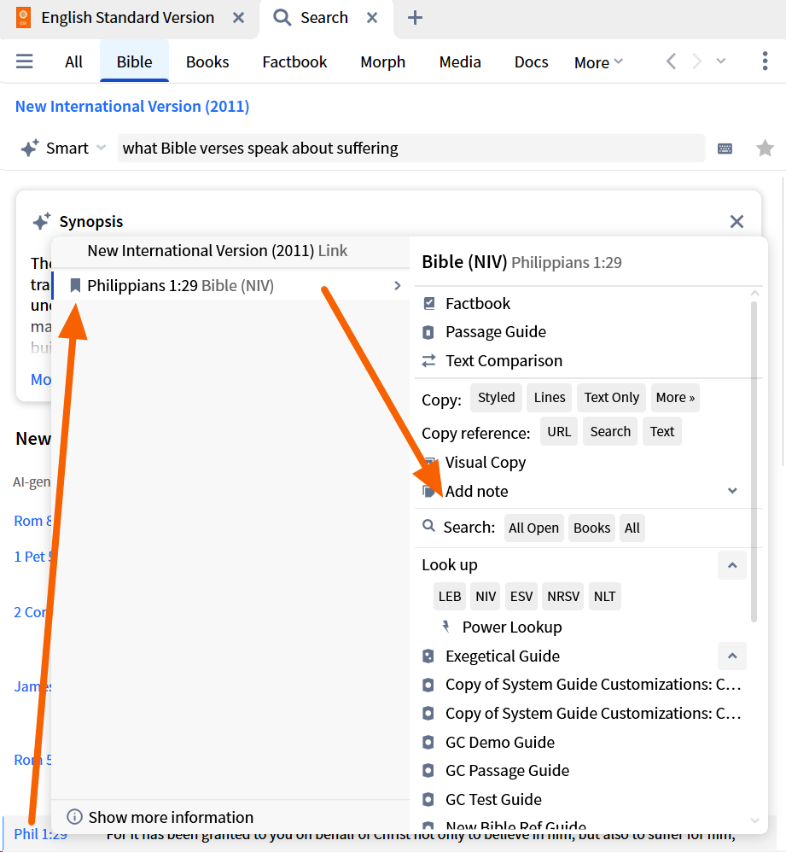This screenshot has height=852, width=786.
Task: Open the hamburger panel menu
Action: [25, 61]
